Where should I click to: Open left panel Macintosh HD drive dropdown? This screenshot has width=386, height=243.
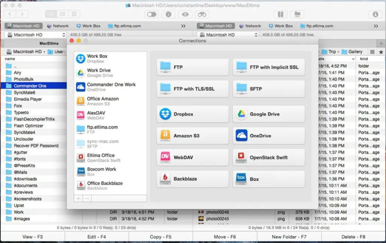[36, 35]
